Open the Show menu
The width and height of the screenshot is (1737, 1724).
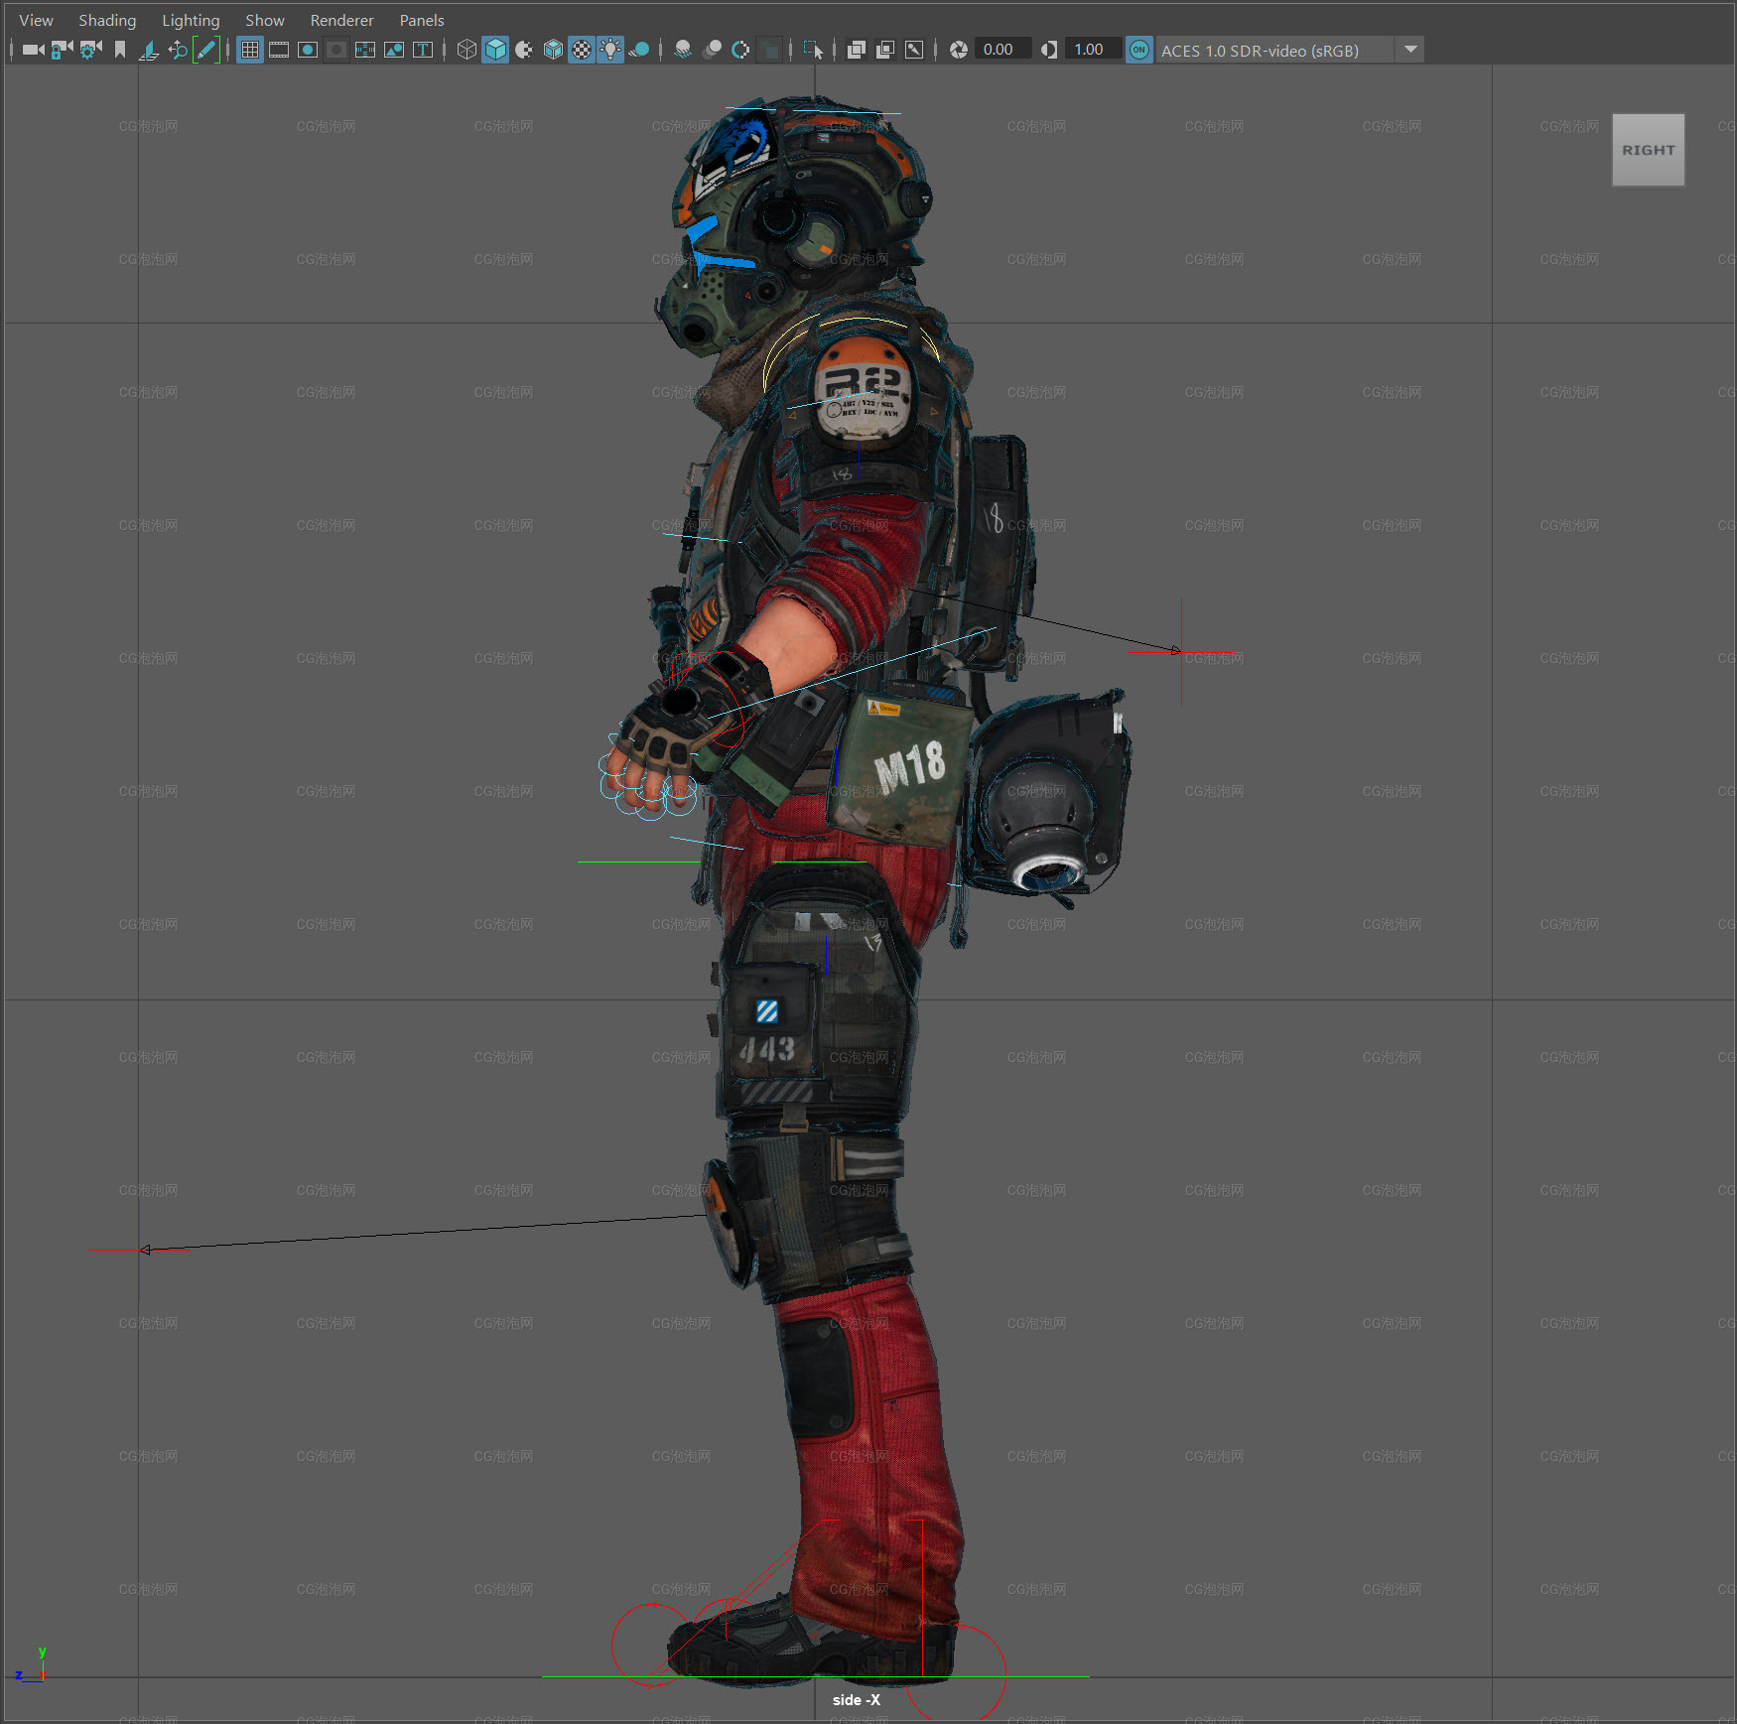265,20
